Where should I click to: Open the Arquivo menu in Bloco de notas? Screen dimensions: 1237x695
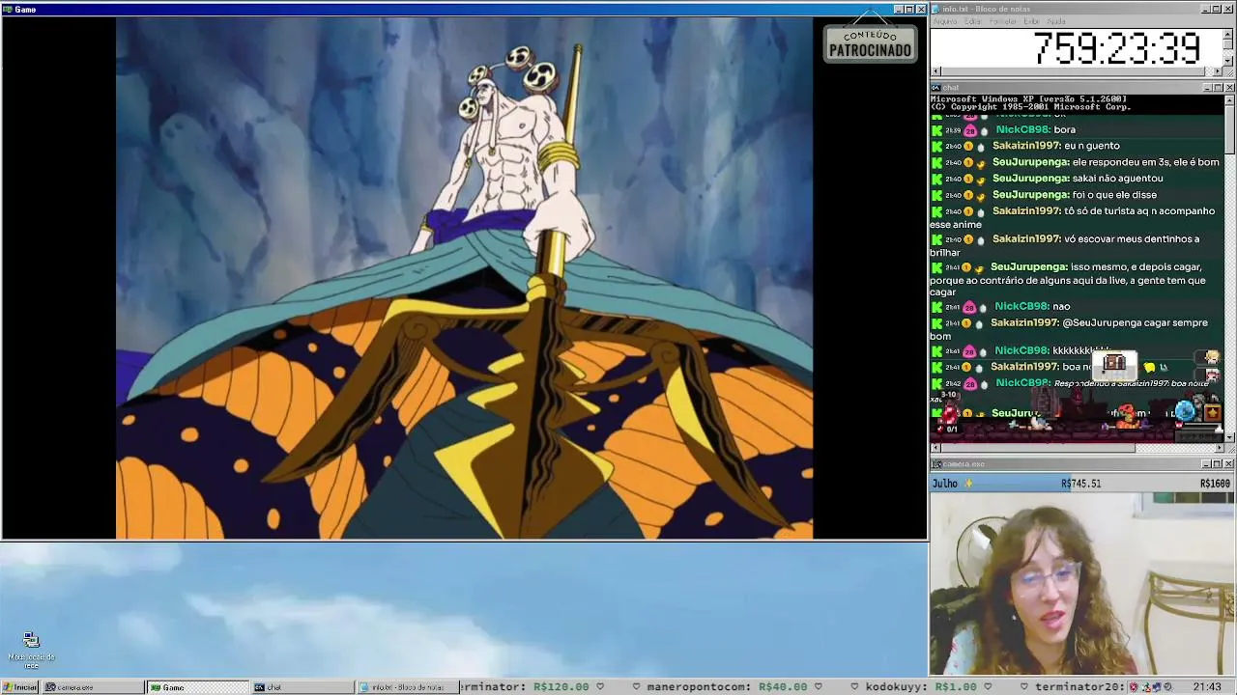[x=944, y=21]
